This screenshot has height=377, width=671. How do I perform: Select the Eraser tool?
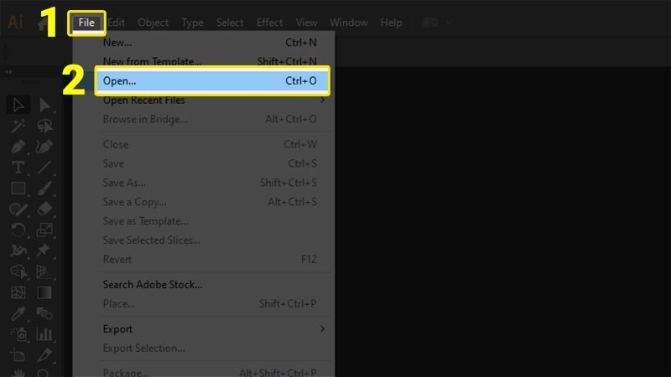point(44,209)
